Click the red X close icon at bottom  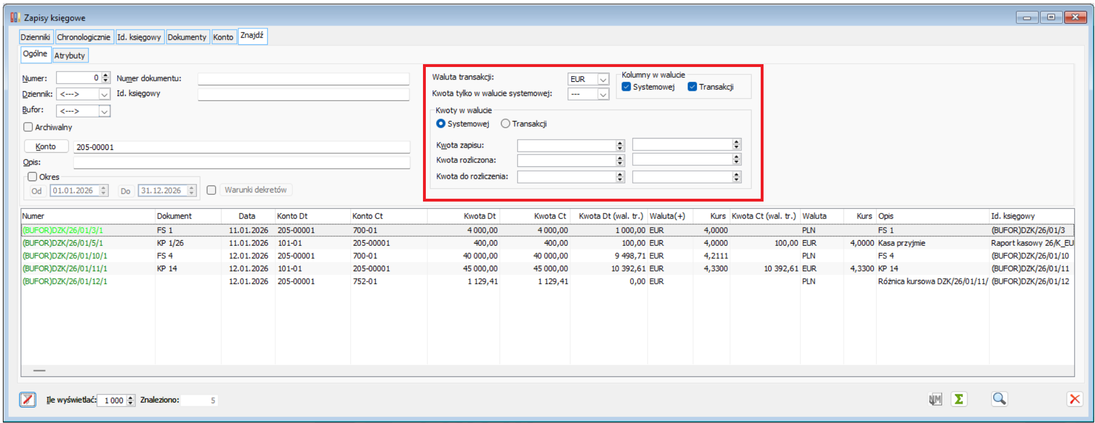pos(1074,399)
